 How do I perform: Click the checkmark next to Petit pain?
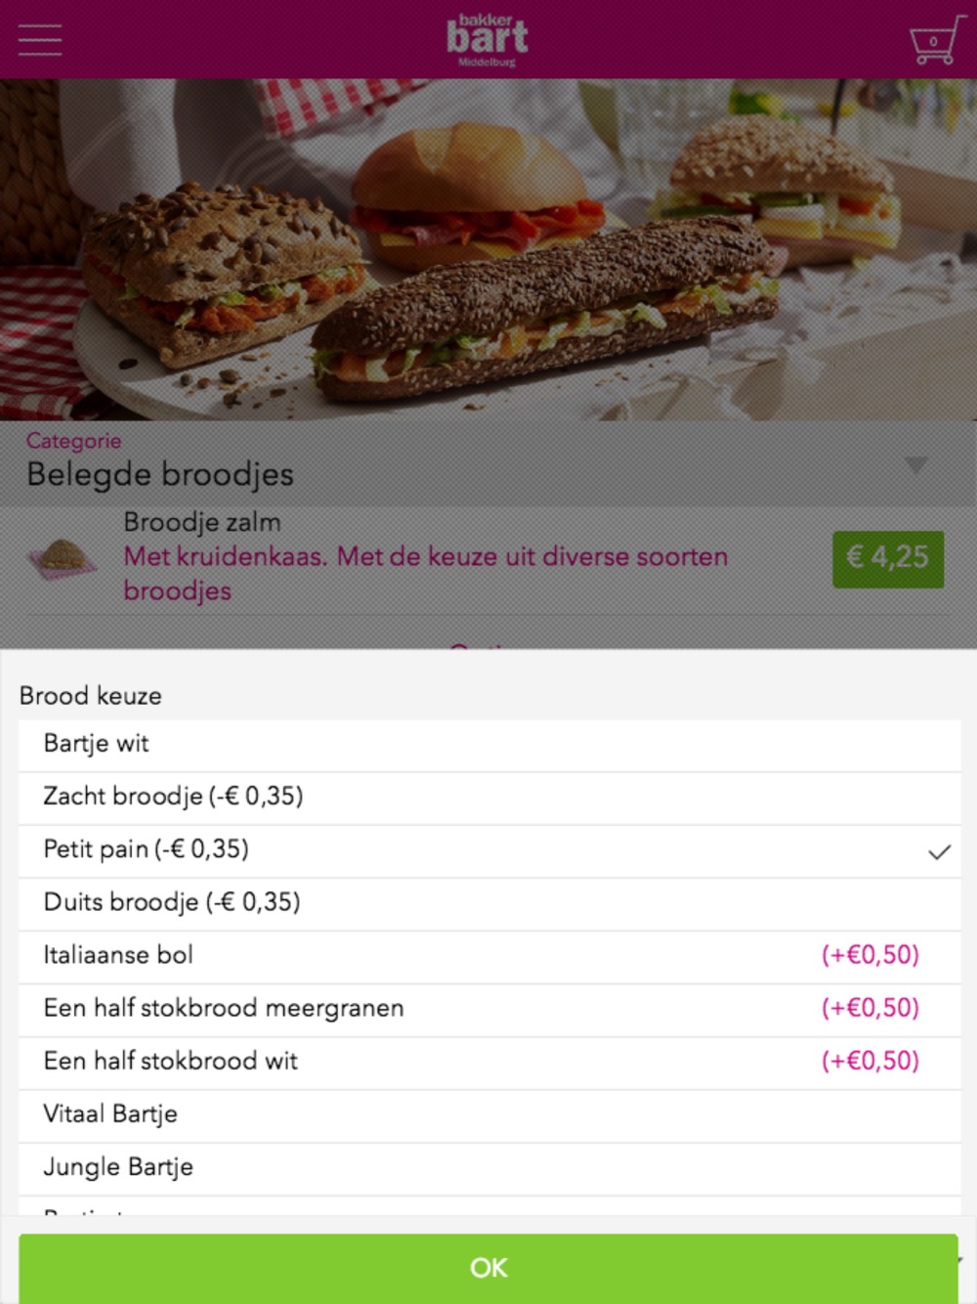coord(939,851)
